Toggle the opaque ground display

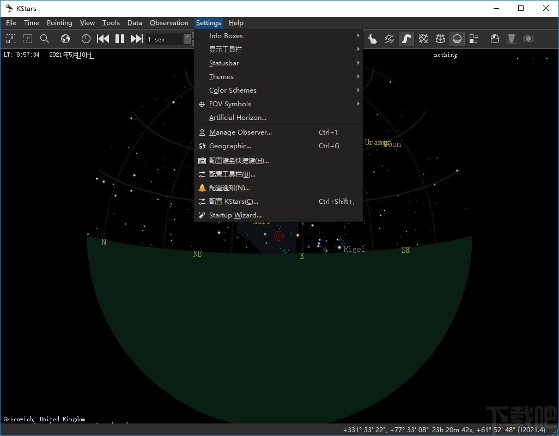(x=457, y=39)
